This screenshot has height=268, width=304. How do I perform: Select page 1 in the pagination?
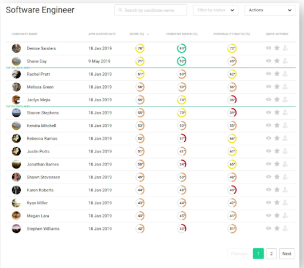[258, 254]
